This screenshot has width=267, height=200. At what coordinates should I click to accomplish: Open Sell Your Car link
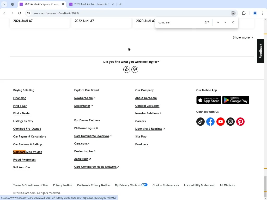tap(22, 167)
